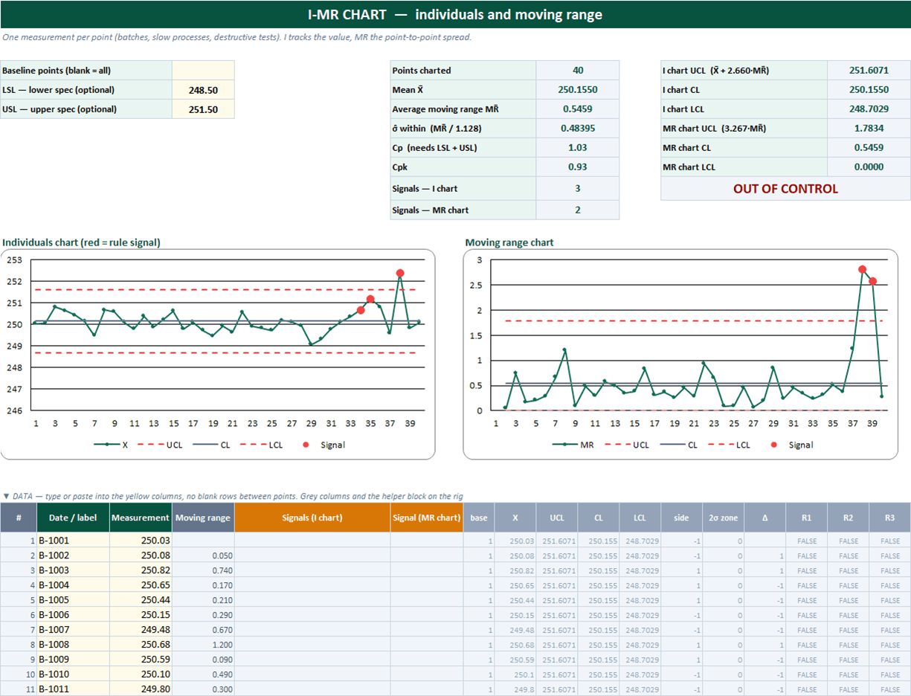911x696 pixels.
Task: Select Signals I chart count 3
Action: point(578,189)
